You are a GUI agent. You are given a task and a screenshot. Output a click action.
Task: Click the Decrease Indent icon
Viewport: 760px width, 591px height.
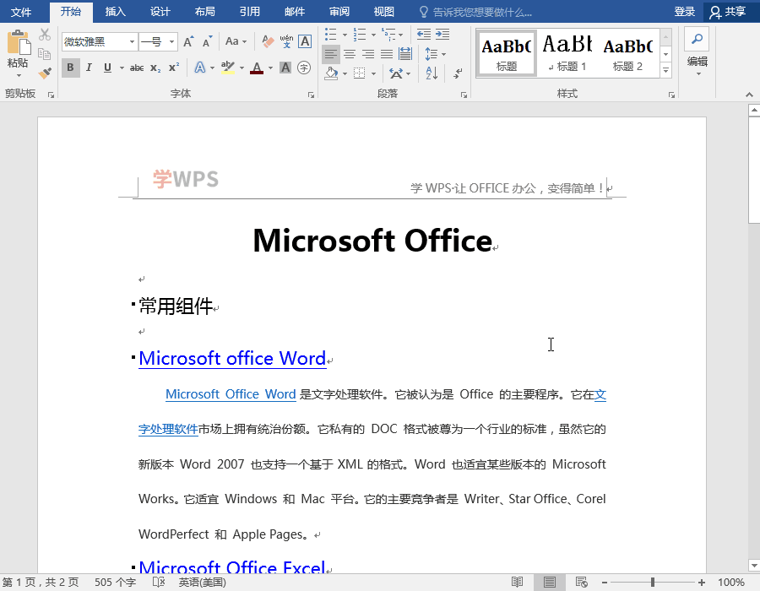pos(424,33)
